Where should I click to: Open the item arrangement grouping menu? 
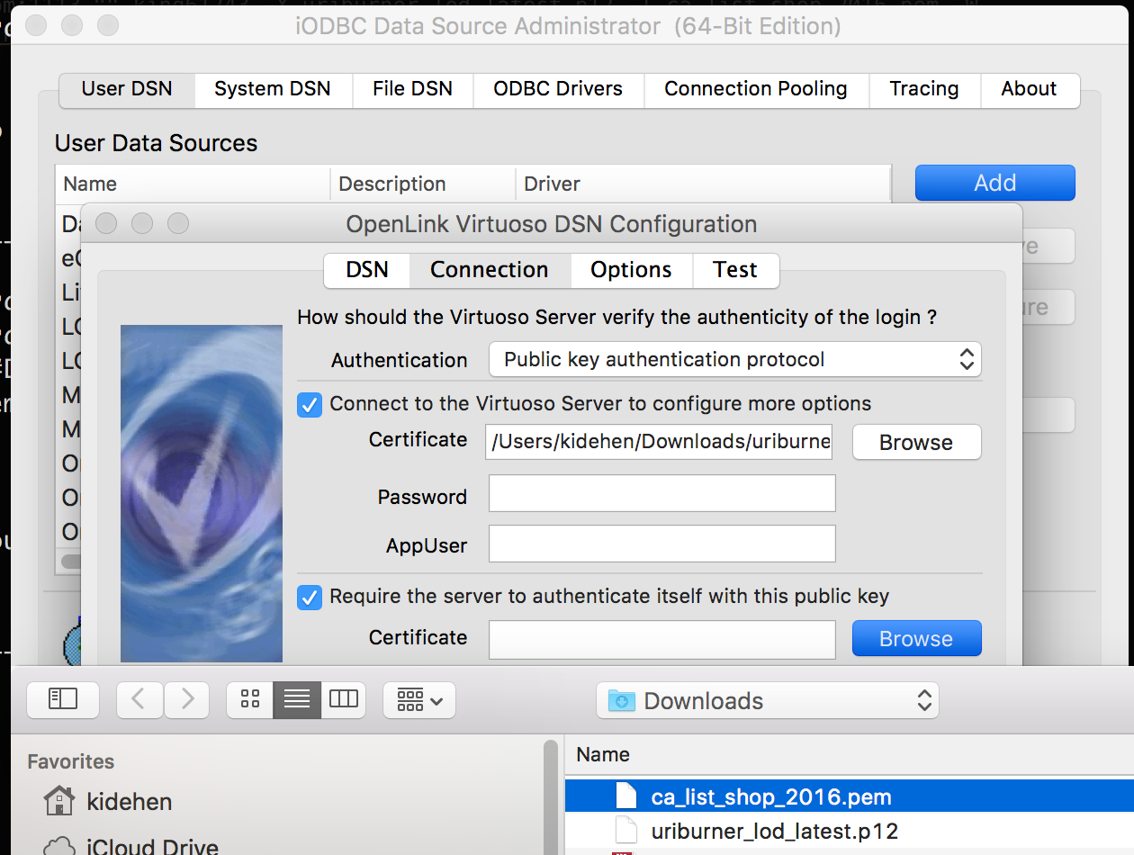point(419,699)
